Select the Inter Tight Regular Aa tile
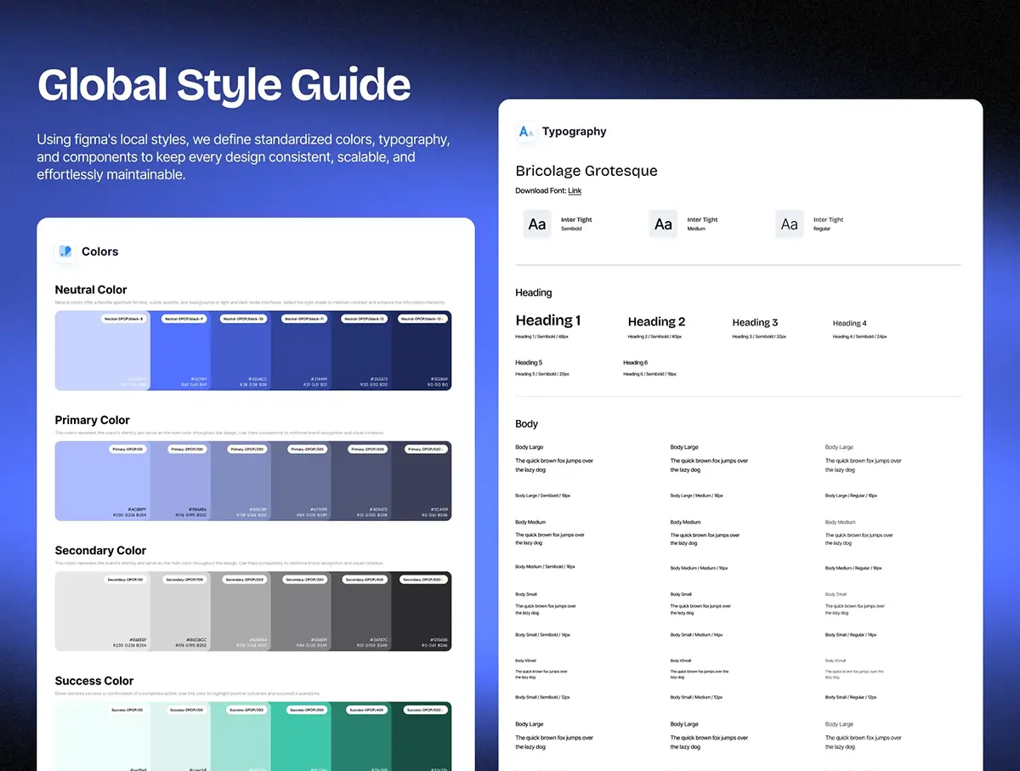This screenshot has width=1020, height=771. pyautogui.click(x=790, y=224)
